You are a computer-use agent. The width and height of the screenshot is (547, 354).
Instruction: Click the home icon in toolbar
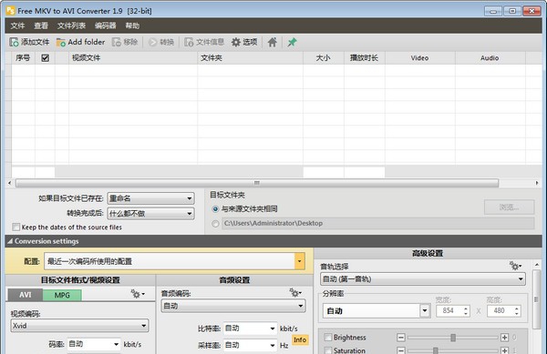click(x=272, y=42)
